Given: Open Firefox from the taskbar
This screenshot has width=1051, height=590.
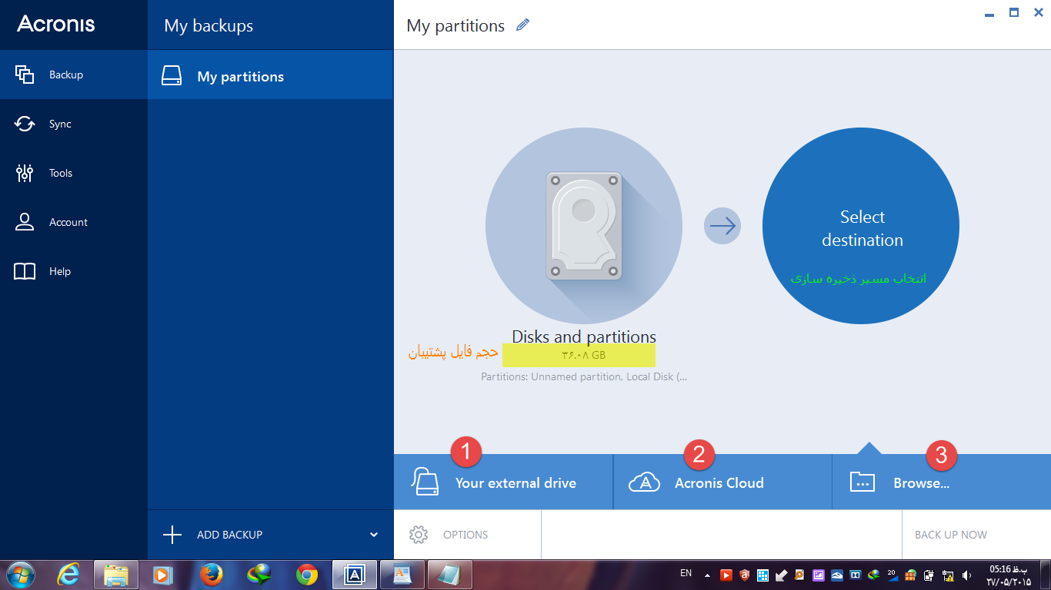Looking at the screenshot, I should click(211, 574).
